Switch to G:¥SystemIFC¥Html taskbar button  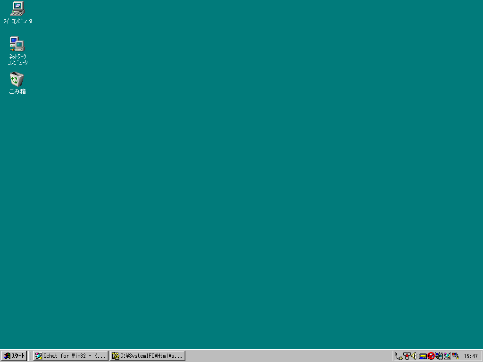pyautogui.click(x=148, y=356)
